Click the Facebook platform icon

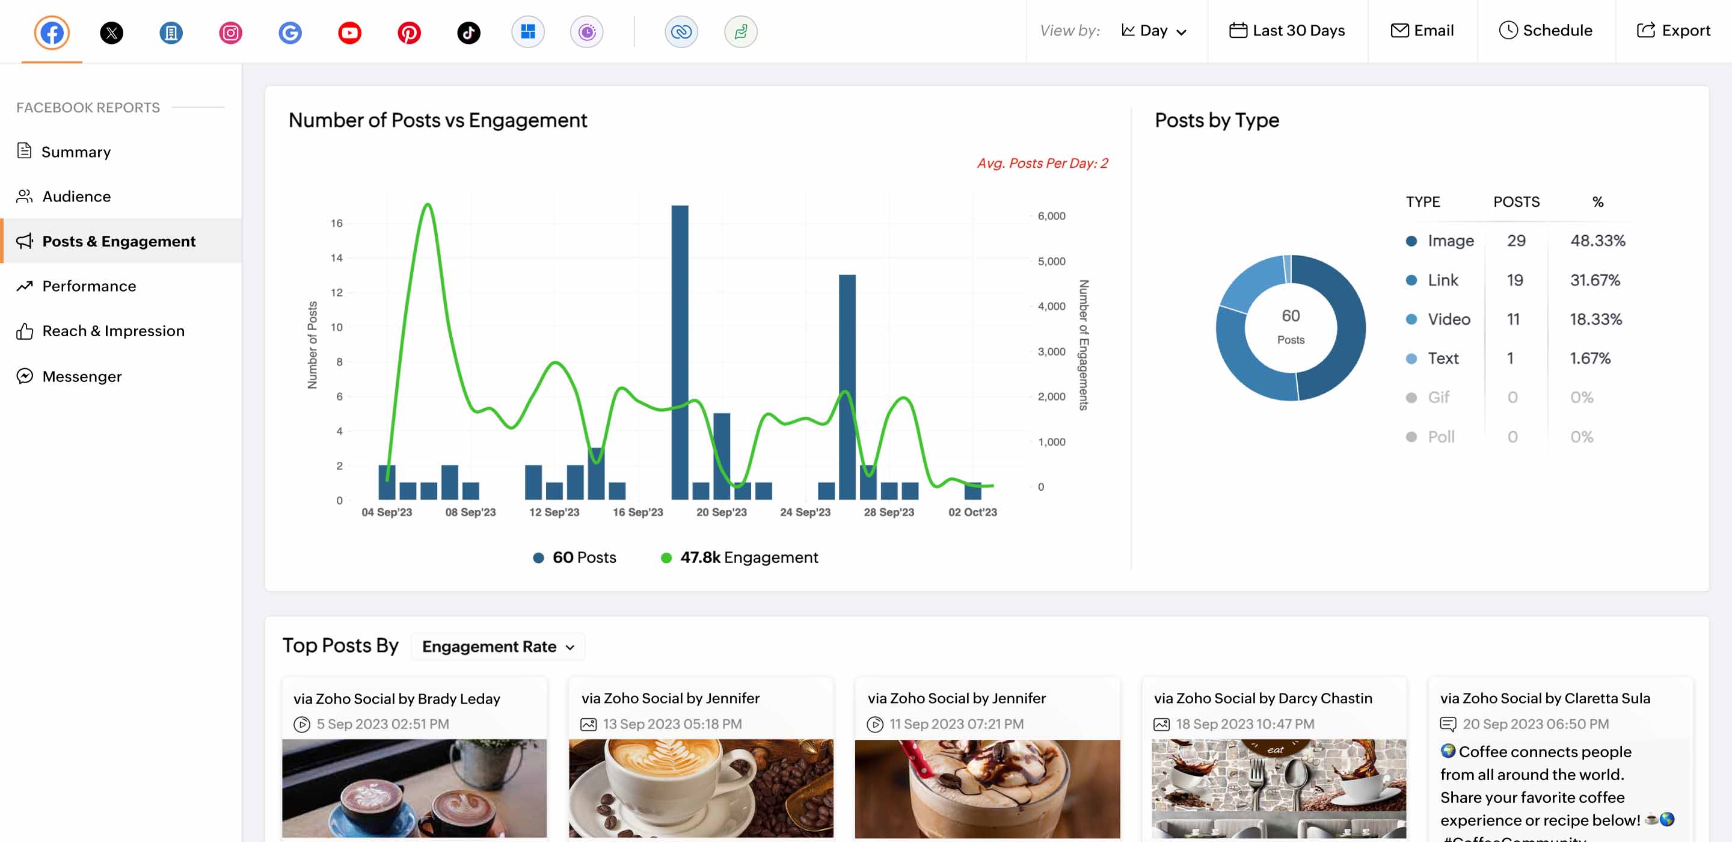(52, 31)
